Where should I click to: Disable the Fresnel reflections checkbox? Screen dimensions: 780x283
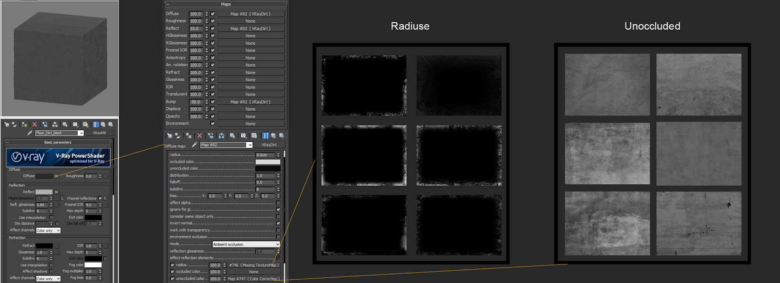pyautogui.click(x=100, y=198)
